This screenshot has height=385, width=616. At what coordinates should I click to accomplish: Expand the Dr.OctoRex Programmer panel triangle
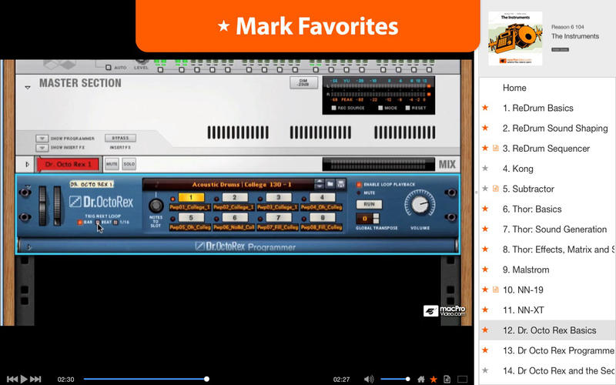pos(29,247)
